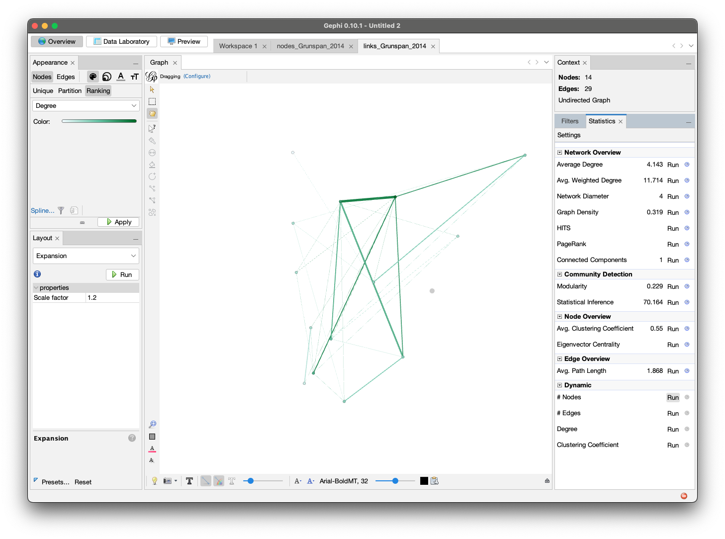
Task: Click the Apply appearance button
Action: point(118,222)
